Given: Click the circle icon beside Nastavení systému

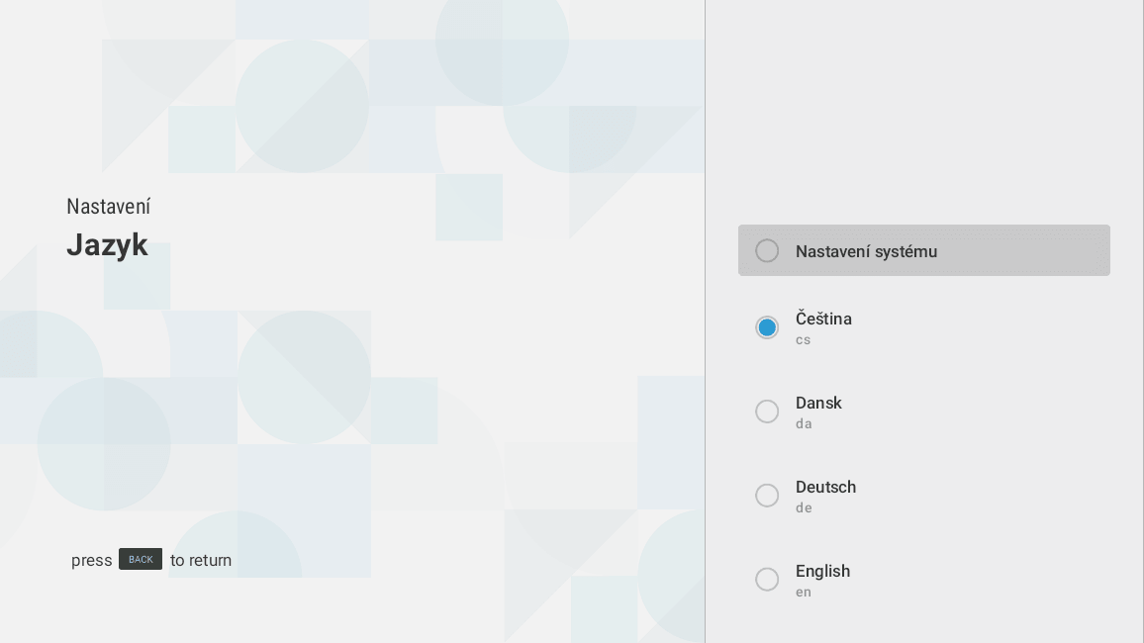Looking at the screenshot, I should tap(767, 250).
